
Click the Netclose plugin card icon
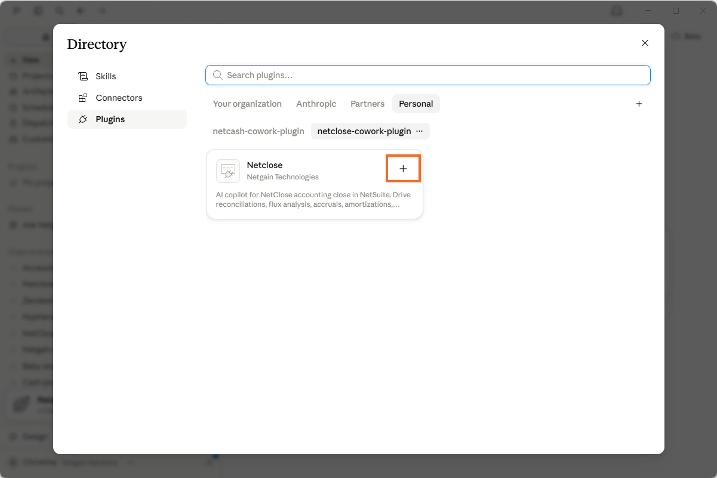pos(228,171)
